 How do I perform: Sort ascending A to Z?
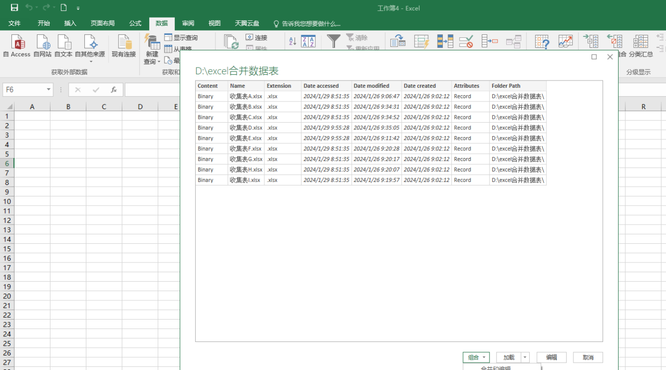[292, 42]
